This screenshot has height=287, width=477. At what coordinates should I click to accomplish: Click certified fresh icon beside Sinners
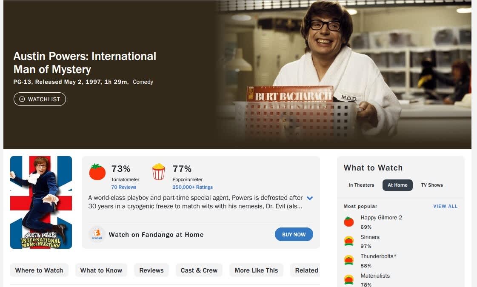[349, 241]
